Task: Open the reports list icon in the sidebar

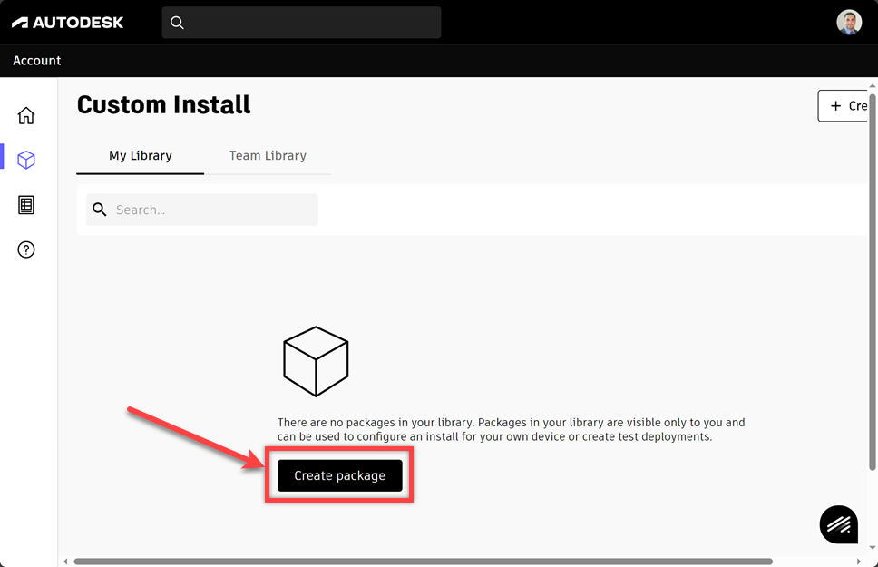Action: click(26, 205)
